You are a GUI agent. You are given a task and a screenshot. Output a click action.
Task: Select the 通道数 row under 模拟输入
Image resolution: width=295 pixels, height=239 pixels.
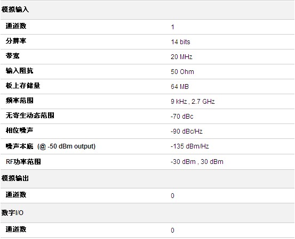pos(147,27)
